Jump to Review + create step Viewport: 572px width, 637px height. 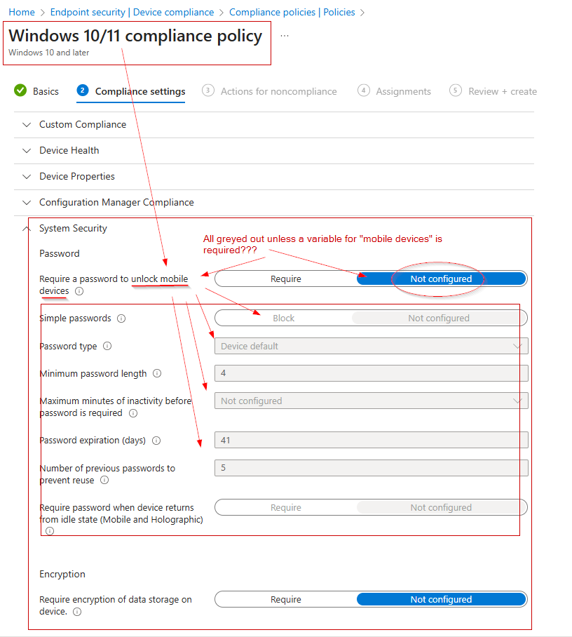(x=502, y=91)
